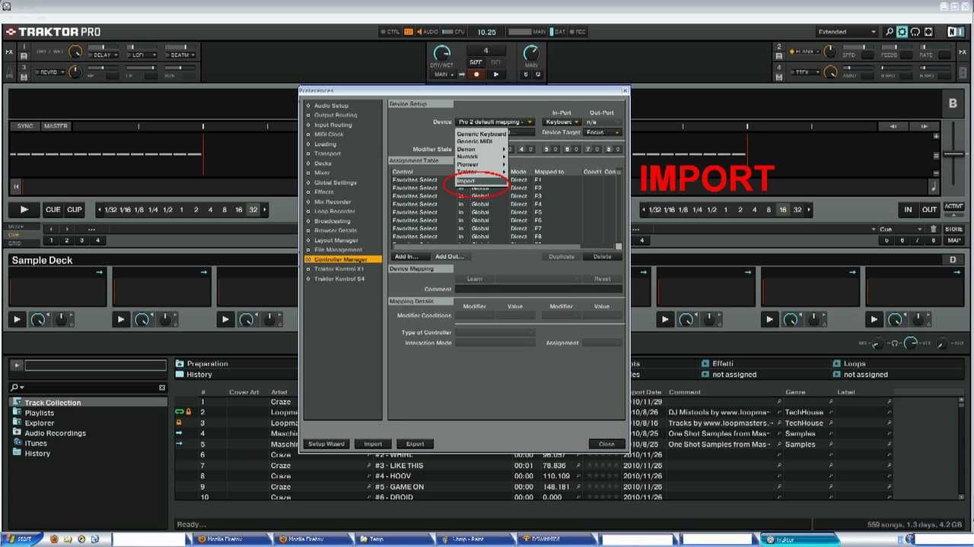Open the Device mapping dropdown
The width and height of the screenshot is (974, 547).
point(495,122)
